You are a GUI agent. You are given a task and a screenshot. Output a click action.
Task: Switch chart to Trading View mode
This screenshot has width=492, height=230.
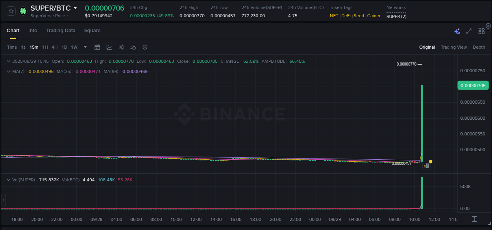pyautogui.click(x=453, y=47)
